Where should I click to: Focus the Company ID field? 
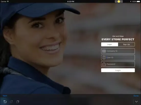pos(118,51)
